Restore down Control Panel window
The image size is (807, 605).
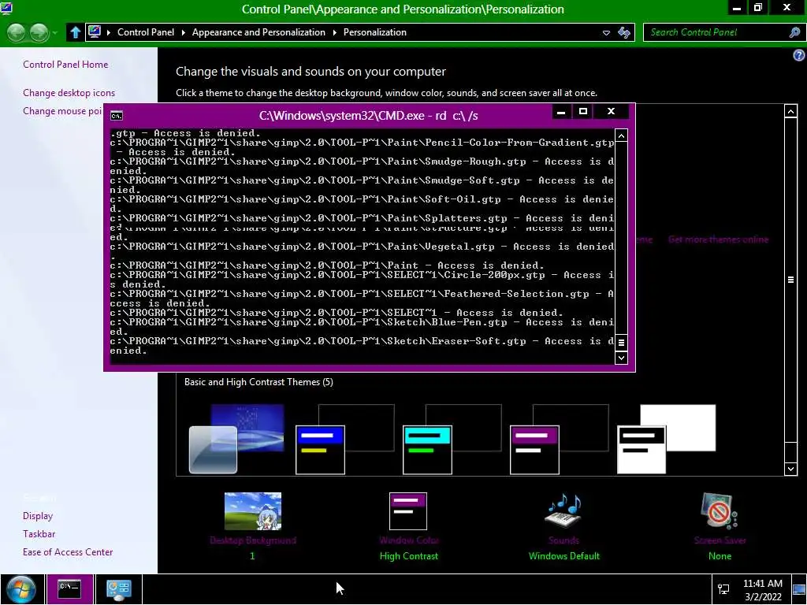point(757,7)
